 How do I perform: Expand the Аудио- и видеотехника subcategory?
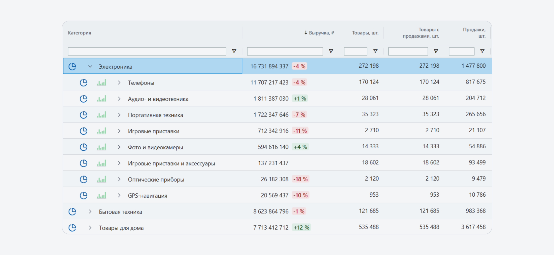119,99
